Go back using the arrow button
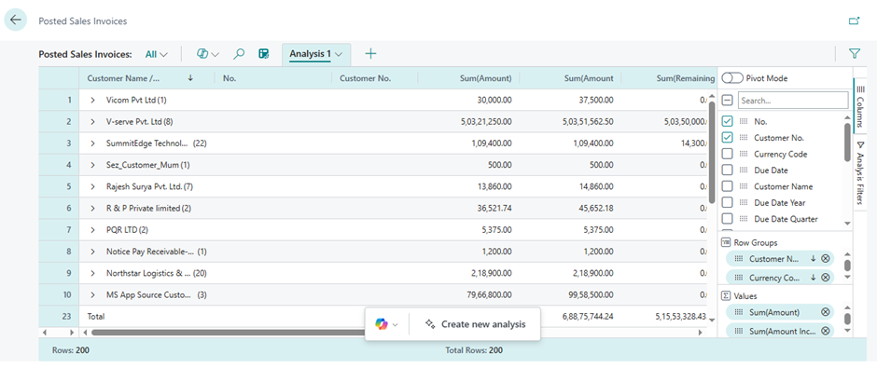This screenshot has width=877, height=368. 16,20
